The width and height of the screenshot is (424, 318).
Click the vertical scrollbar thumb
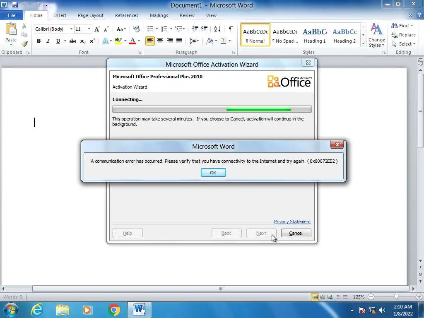click(x=420, y=110)
